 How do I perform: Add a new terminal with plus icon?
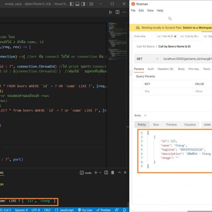[x=95, y=172]
